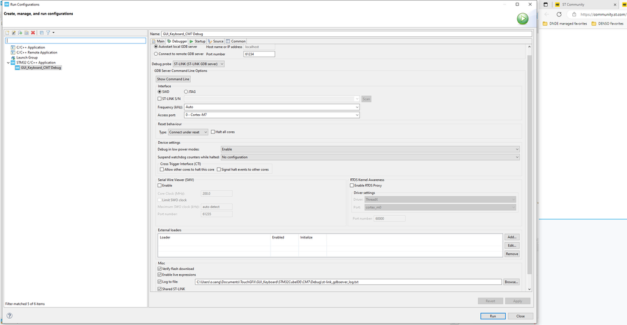Switch to the Debugger tab
Image resolution: width=627 pixels, height=325 pixels.
tap(177, 41)
